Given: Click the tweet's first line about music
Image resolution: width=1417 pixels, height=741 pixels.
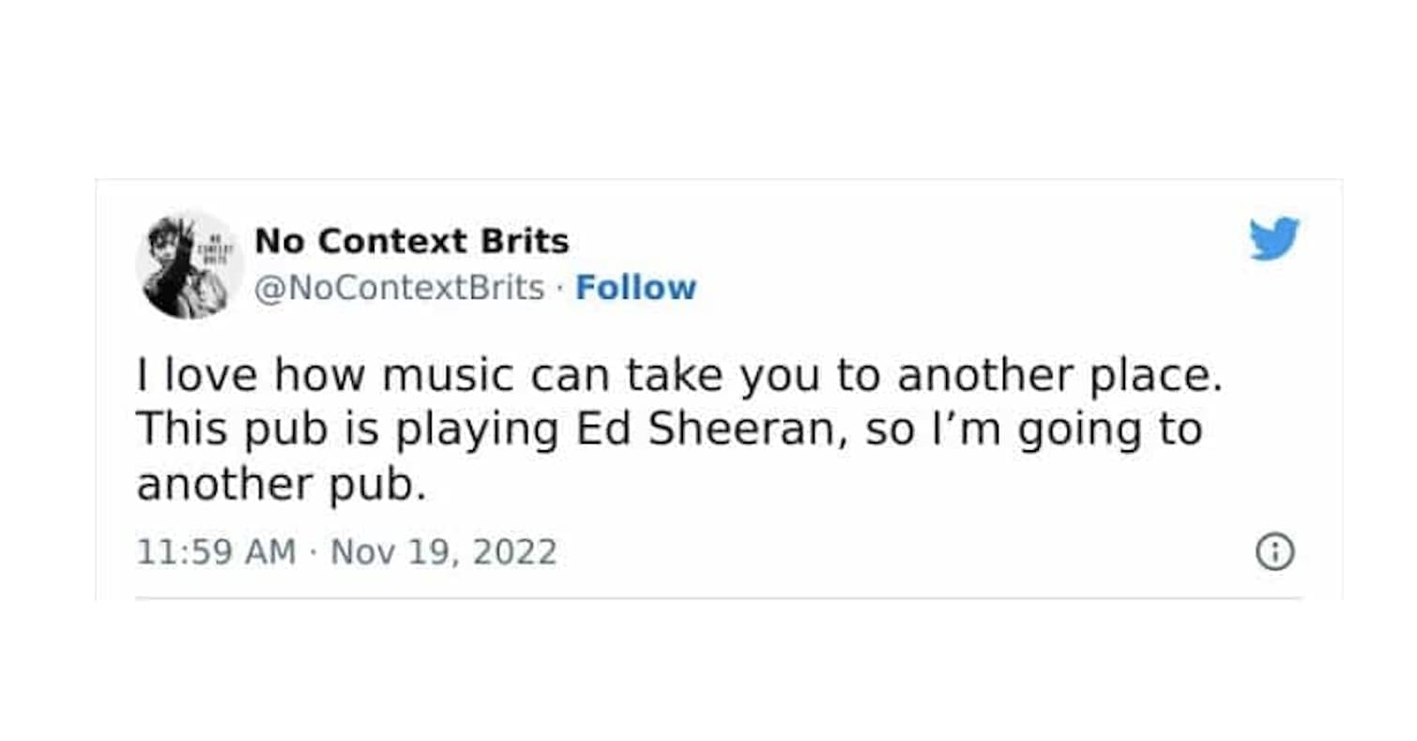Looking at the screenshot, I should [682, 376].
